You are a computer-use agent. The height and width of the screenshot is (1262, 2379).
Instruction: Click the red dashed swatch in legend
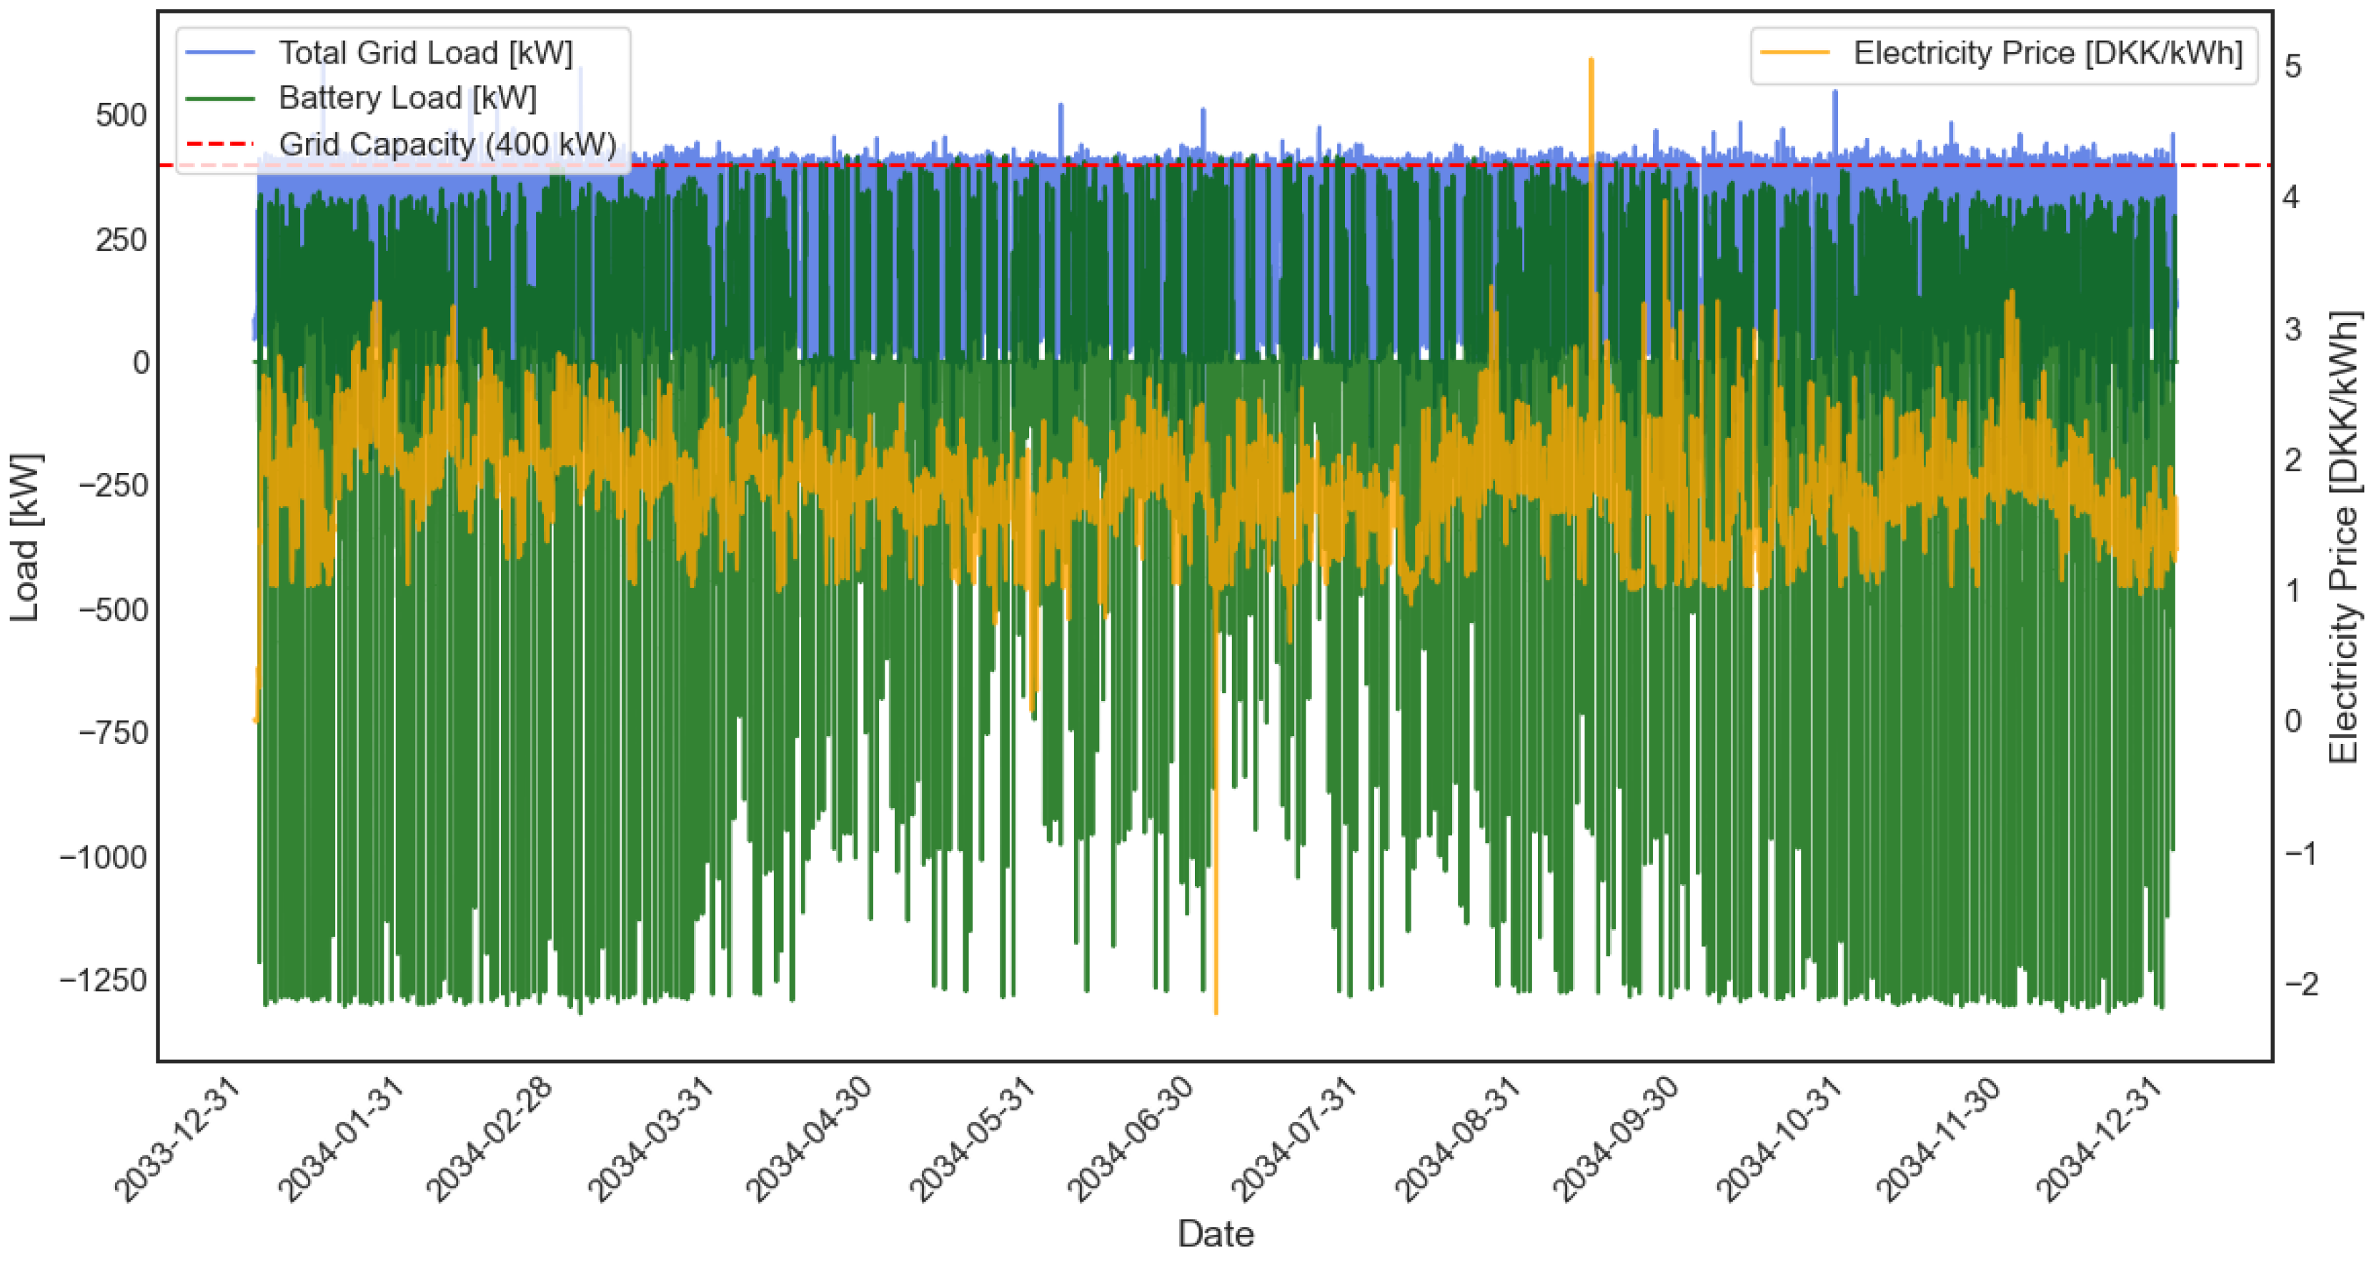click(221, 144)
